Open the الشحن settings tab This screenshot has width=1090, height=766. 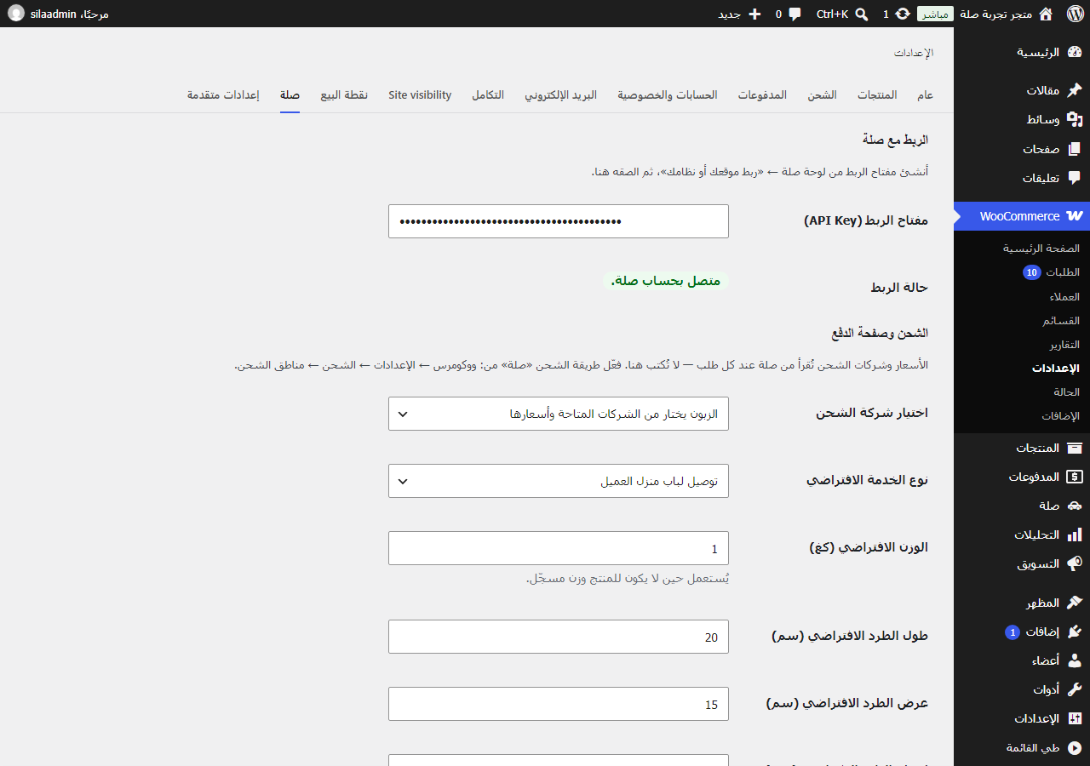(822, 95)
